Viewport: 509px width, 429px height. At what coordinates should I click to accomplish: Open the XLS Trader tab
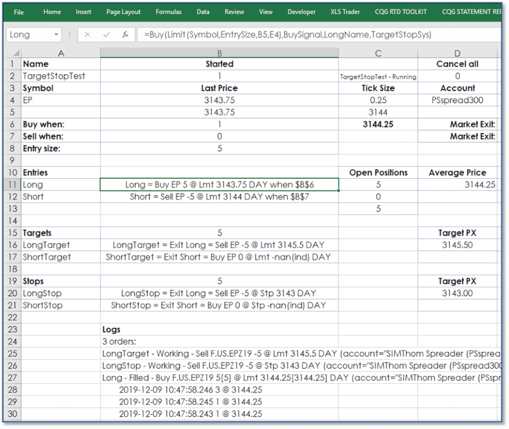pos(345,12)
